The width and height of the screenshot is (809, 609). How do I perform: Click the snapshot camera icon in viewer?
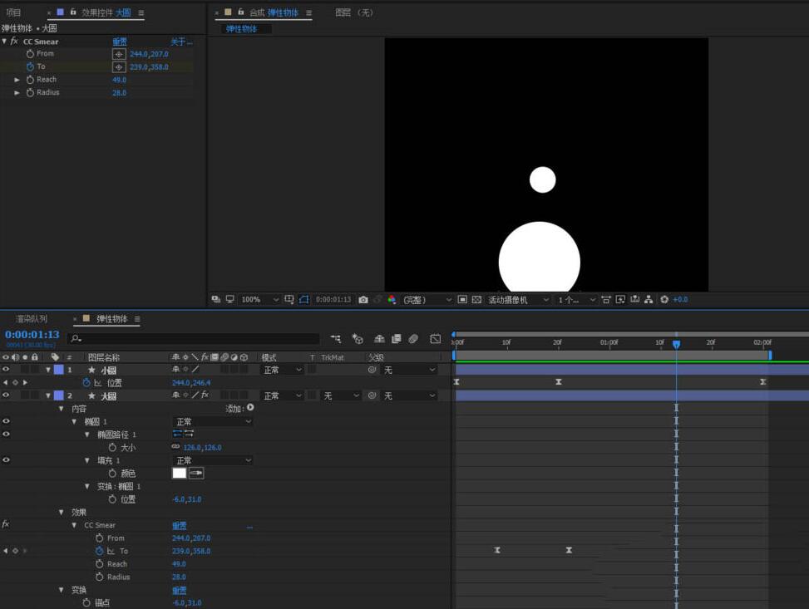(363, 299)
